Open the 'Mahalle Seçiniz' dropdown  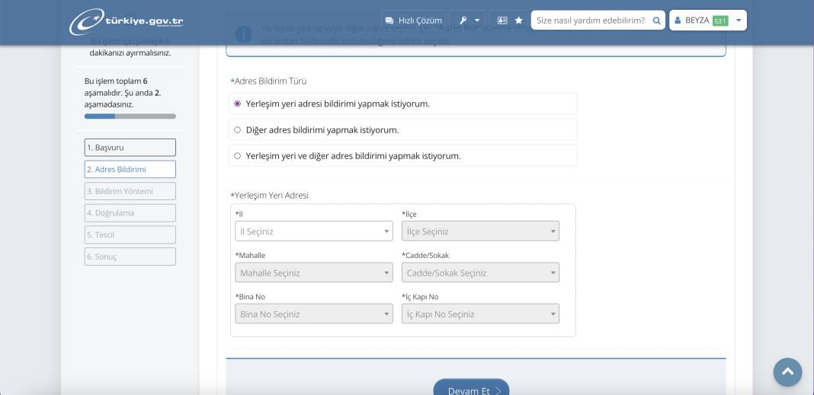point(314,272)
